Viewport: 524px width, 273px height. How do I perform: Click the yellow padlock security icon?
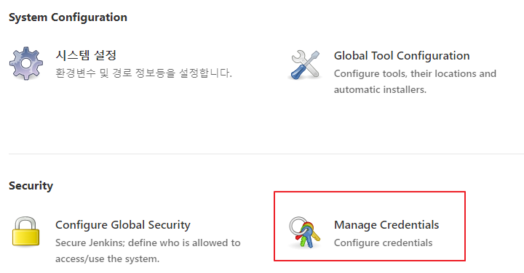point(25,232)
